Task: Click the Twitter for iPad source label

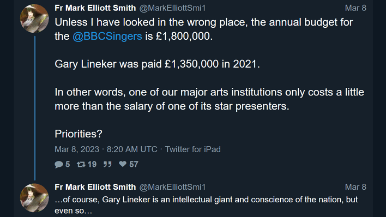Action: 193,149
